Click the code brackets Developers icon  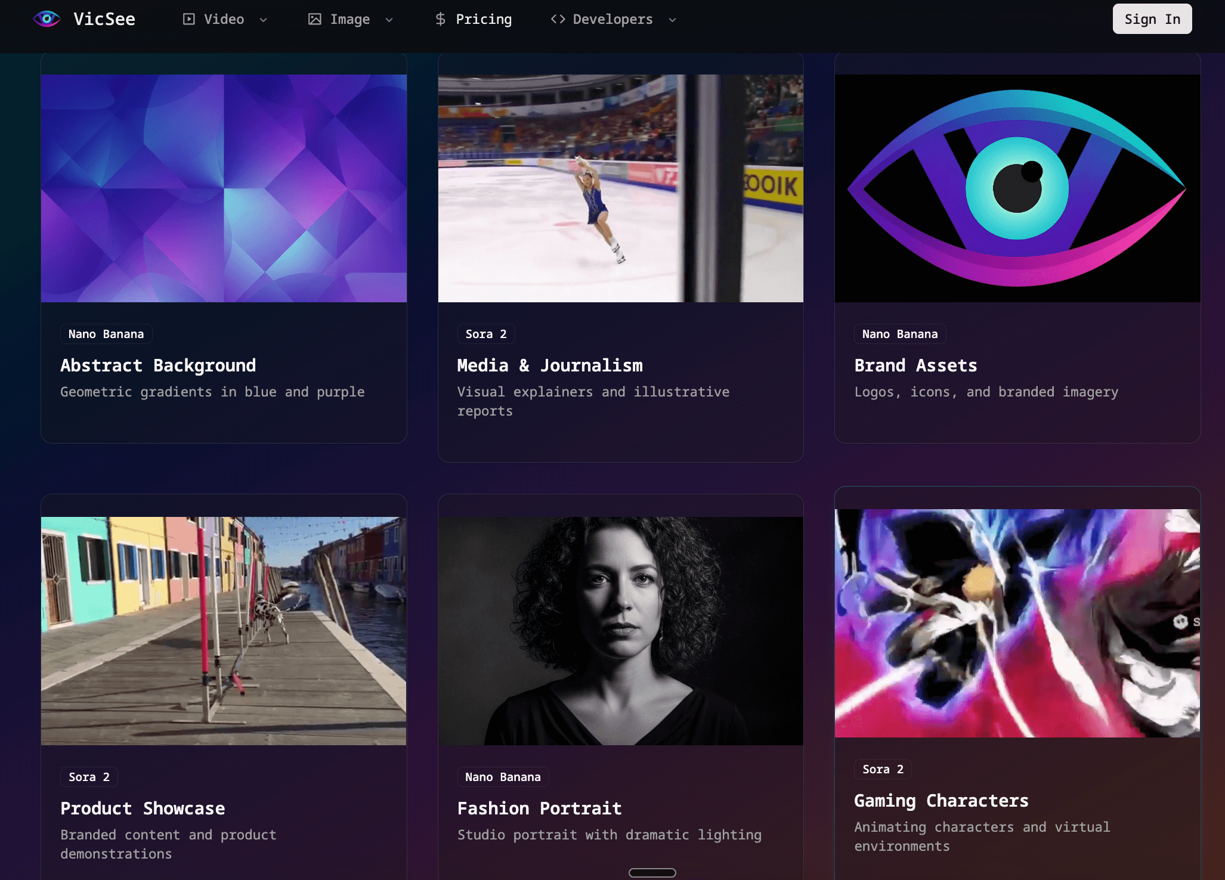coord(558,19)
